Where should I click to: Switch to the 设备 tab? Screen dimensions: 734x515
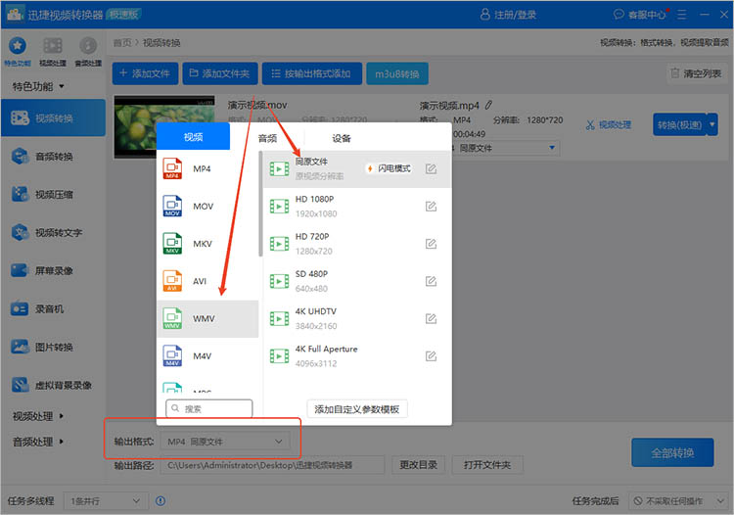coord(342,138)
